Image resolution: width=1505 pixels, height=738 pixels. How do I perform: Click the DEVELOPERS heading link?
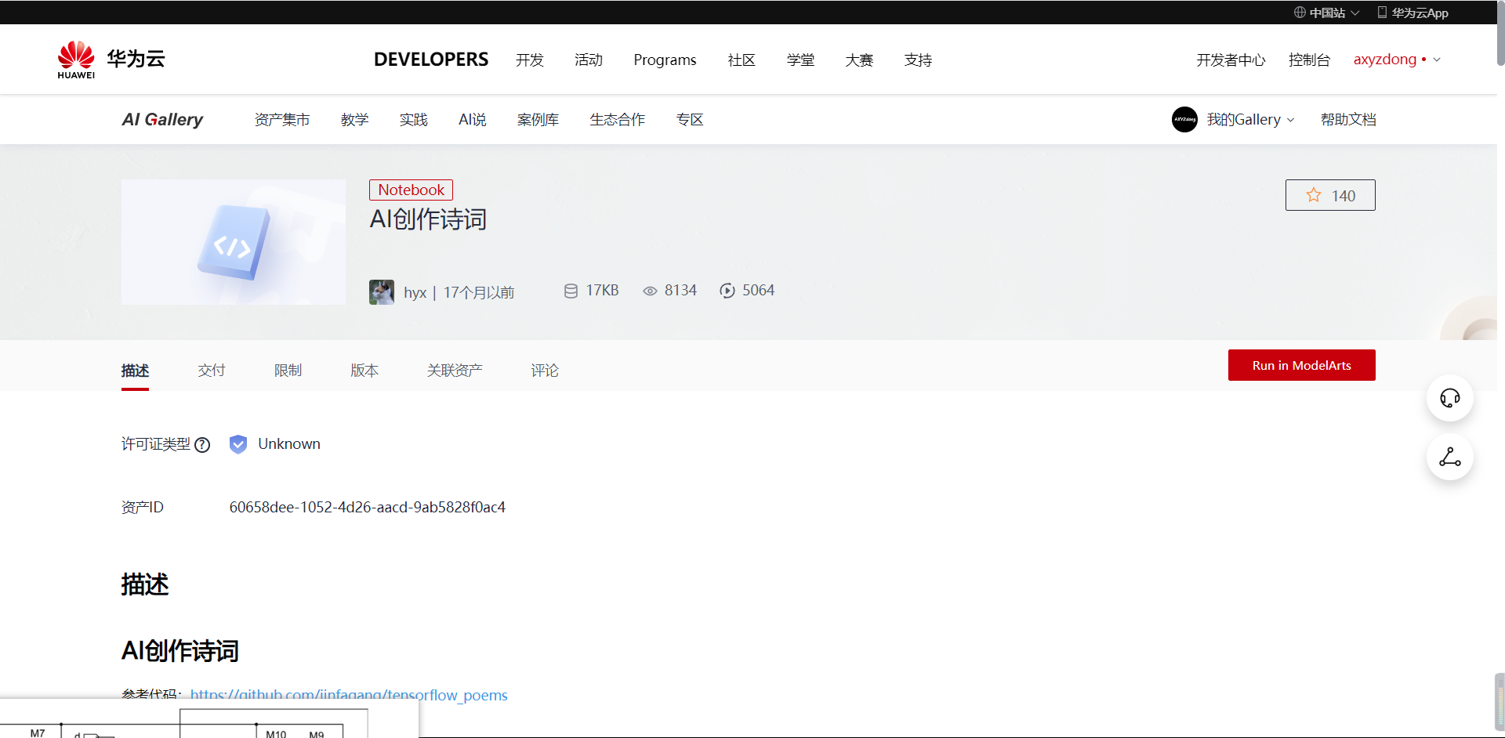click(431, 60)
